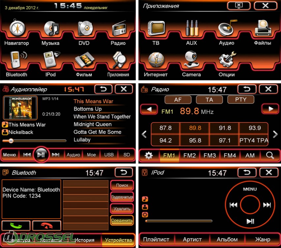
Task: Open Опции gear and wrench icon
Action: coord(227,60)
